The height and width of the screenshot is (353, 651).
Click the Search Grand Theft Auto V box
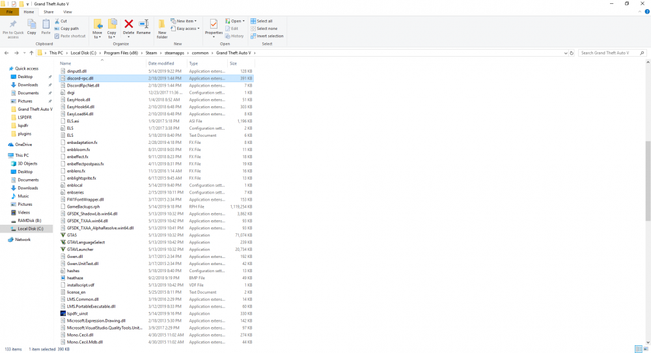pyautogui.click(x=612, y=53)
